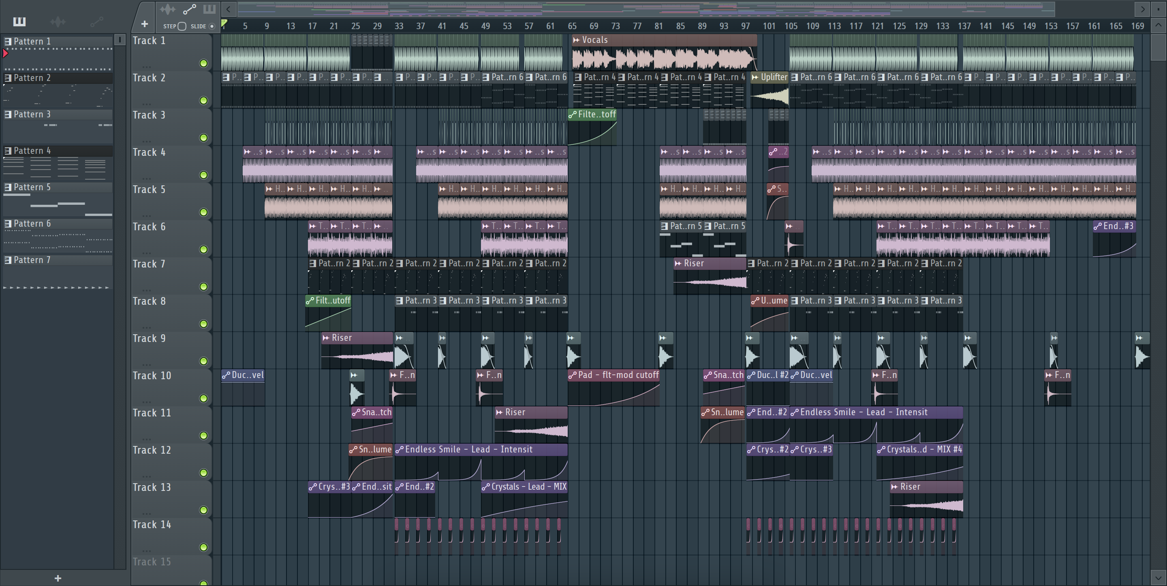
Task: Show patterns in the picker panel
Action: pos(19,21)
